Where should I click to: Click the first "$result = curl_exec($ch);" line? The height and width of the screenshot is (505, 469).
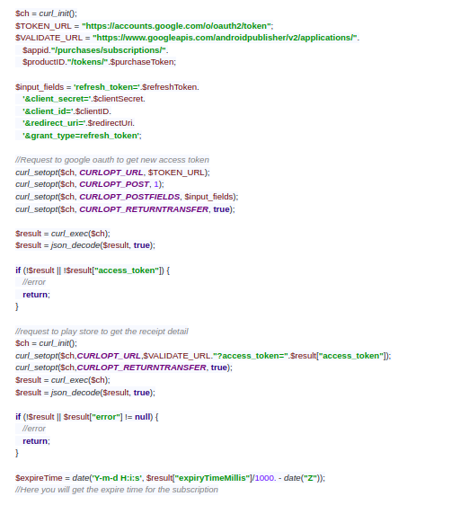pyautogui.click(x=63, y=234)
